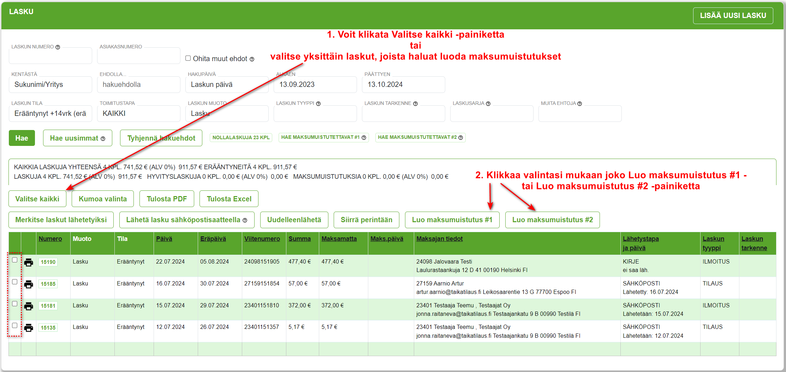The height and width of the screenshot is (372, 786).
Task: Sort table by Lähetystapa ja päivä column
Action: coord(641,243)
